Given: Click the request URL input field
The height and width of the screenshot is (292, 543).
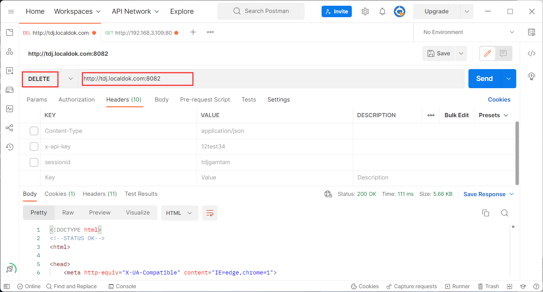Looking at the screenshot, I should point(271,79).
